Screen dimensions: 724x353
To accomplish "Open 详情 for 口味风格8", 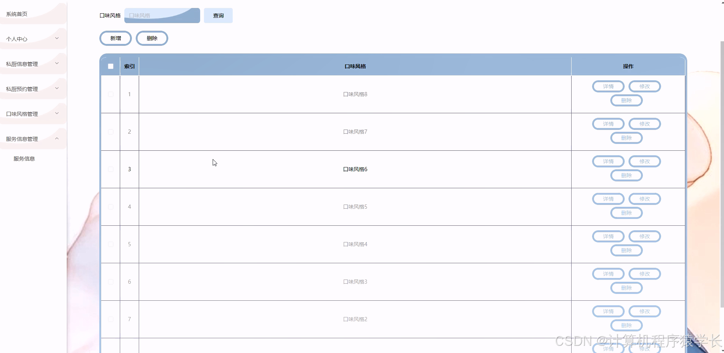I will click(x=608, y=86).
